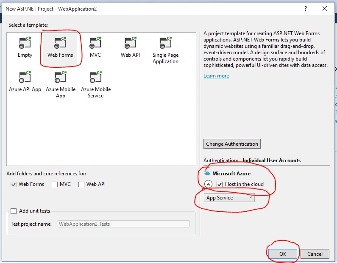
Task: Click the Cancel button
Action: coord(315,254)
